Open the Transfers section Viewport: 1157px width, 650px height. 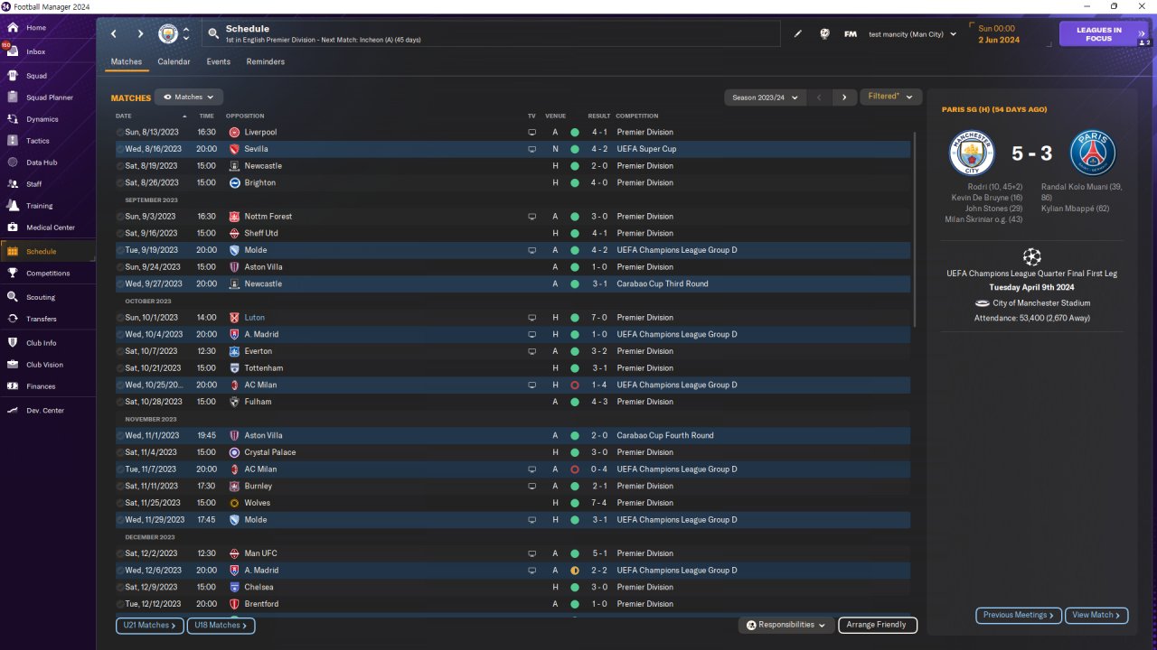(41, 319)
